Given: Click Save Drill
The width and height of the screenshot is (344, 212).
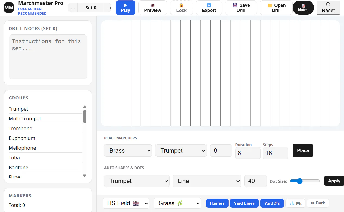Looking at the screenshot, I should (x=241, y=8).
